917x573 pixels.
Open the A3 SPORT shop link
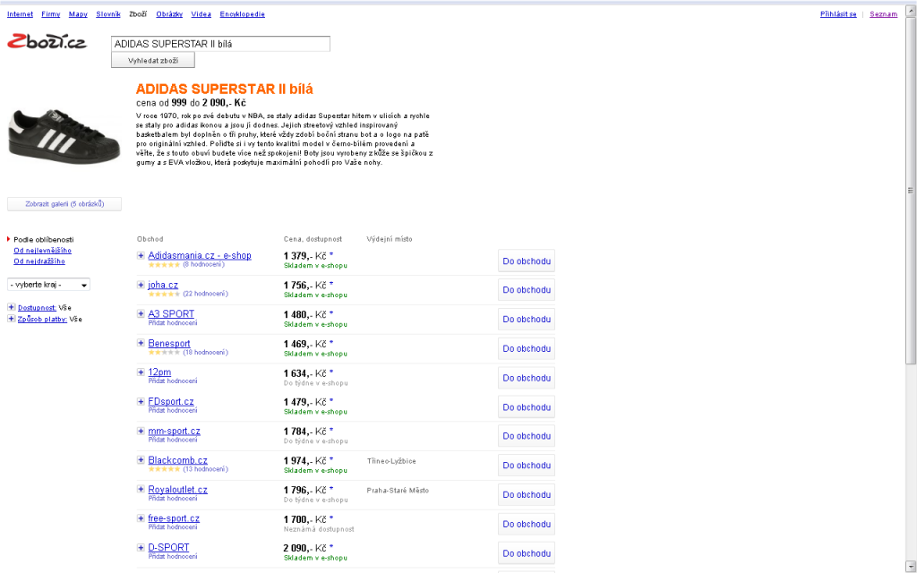tap(171, 314)
